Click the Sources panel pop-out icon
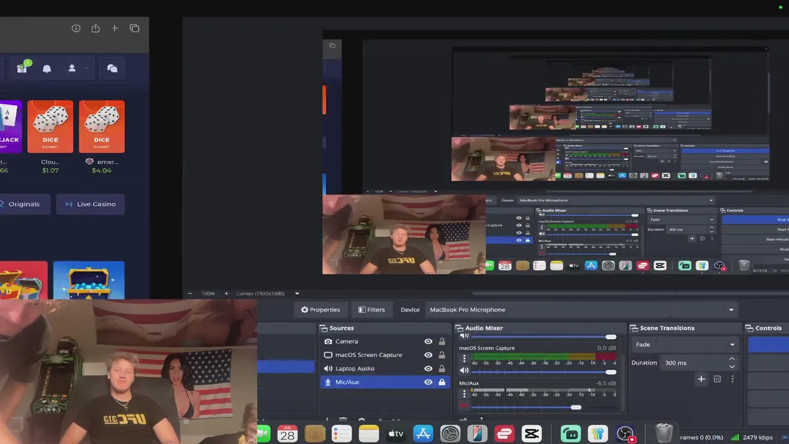This screenshot has width=789, height=444. pos(324,328)
